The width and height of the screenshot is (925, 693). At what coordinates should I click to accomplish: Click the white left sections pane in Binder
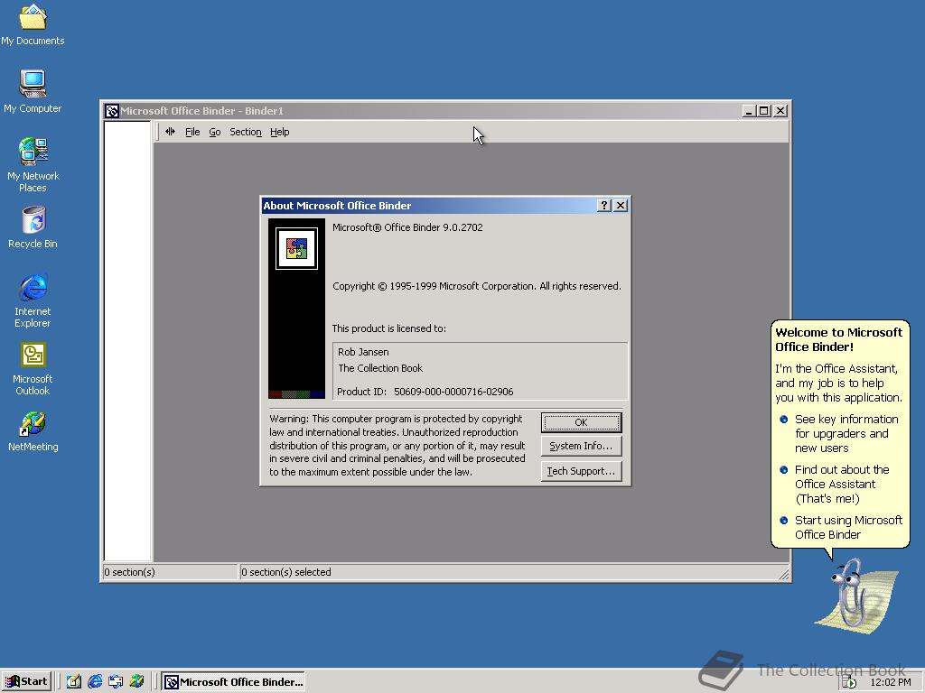pyautogui.click(x=127, y=340)
